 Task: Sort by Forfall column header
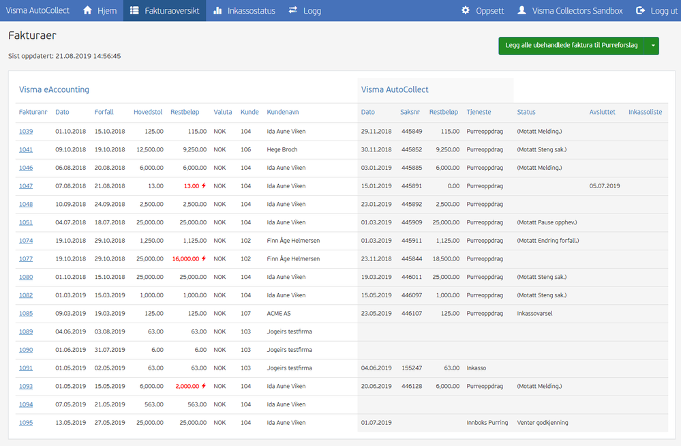(104, 112)
